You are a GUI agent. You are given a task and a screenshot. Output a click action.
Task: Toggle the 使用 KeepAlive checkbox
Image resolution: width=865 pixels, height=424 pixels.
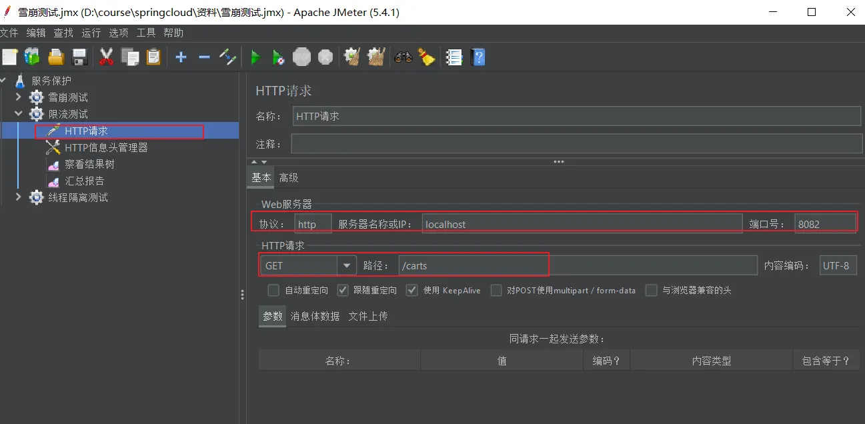(x=412, y=291)
